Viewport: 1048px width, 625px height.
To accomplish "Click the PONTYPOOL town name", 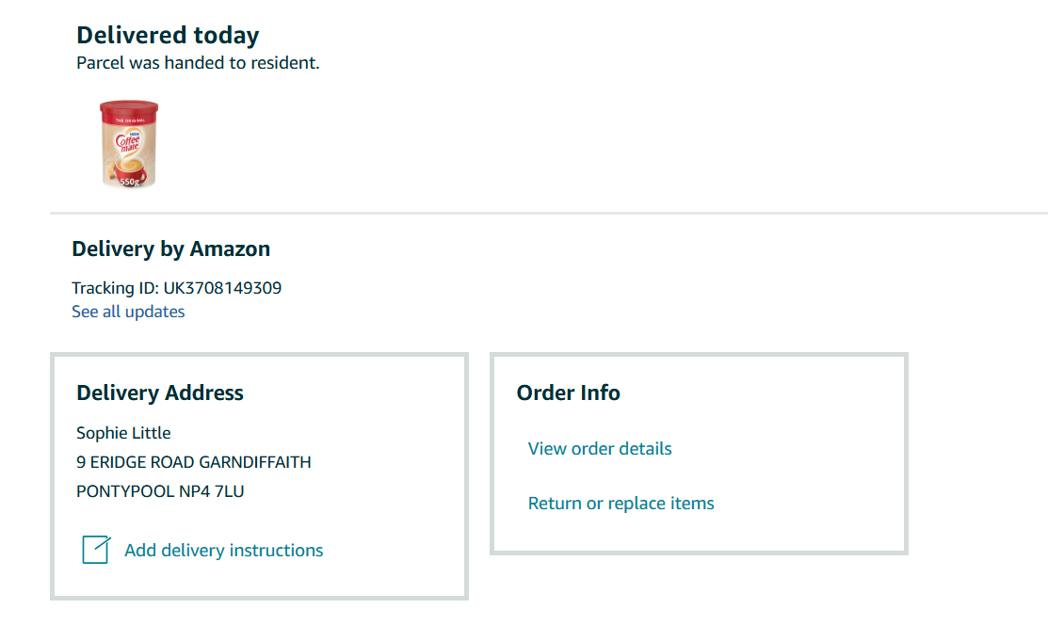I will (x=125, y=491).
